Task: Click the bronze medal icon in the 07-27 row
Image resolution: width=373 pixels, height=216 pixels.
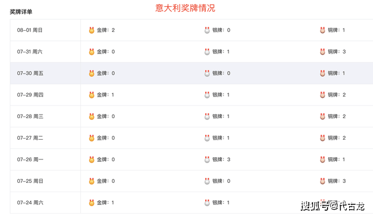Action: 322,138
